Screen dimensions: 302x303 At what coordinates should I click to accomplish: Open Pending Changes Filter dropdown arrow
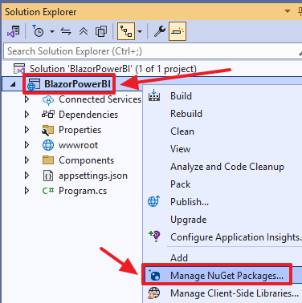(x=52, y=32)
